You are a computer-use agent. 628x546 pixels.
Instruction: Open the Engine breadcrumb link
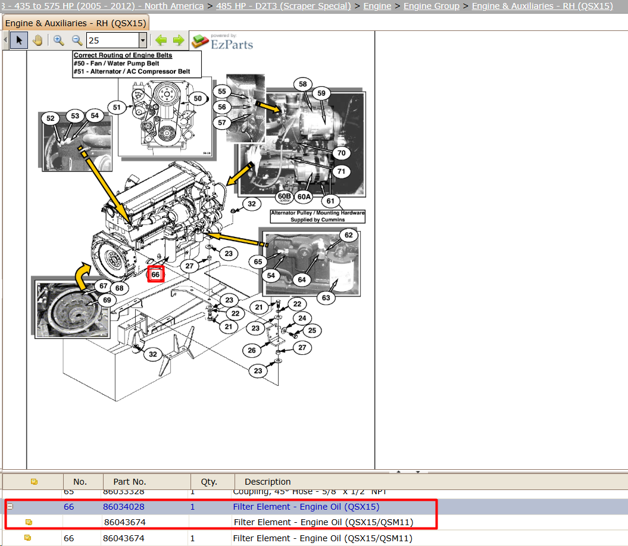[377, 6]
